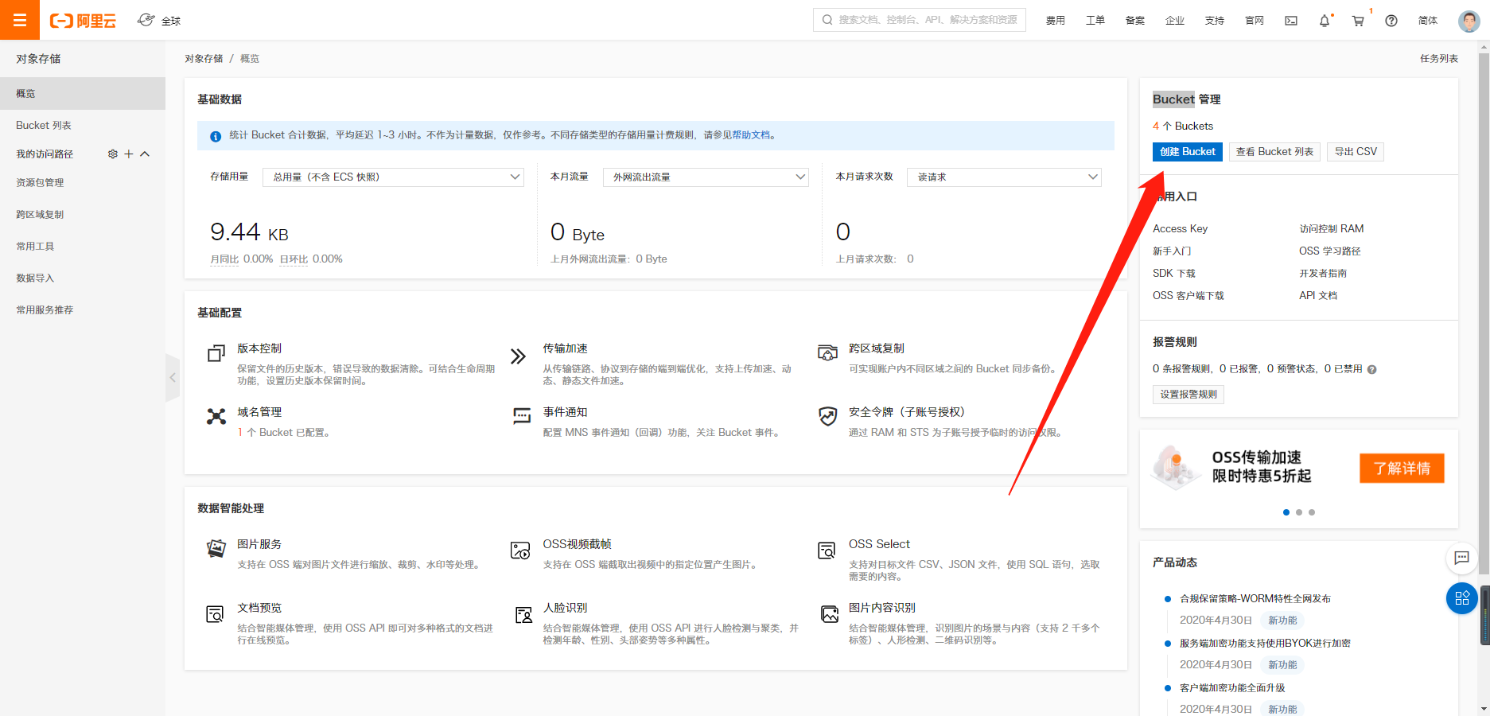Click the 图片内容识别 icon
Screen dimensions: 1490x716
coord(830,613)
